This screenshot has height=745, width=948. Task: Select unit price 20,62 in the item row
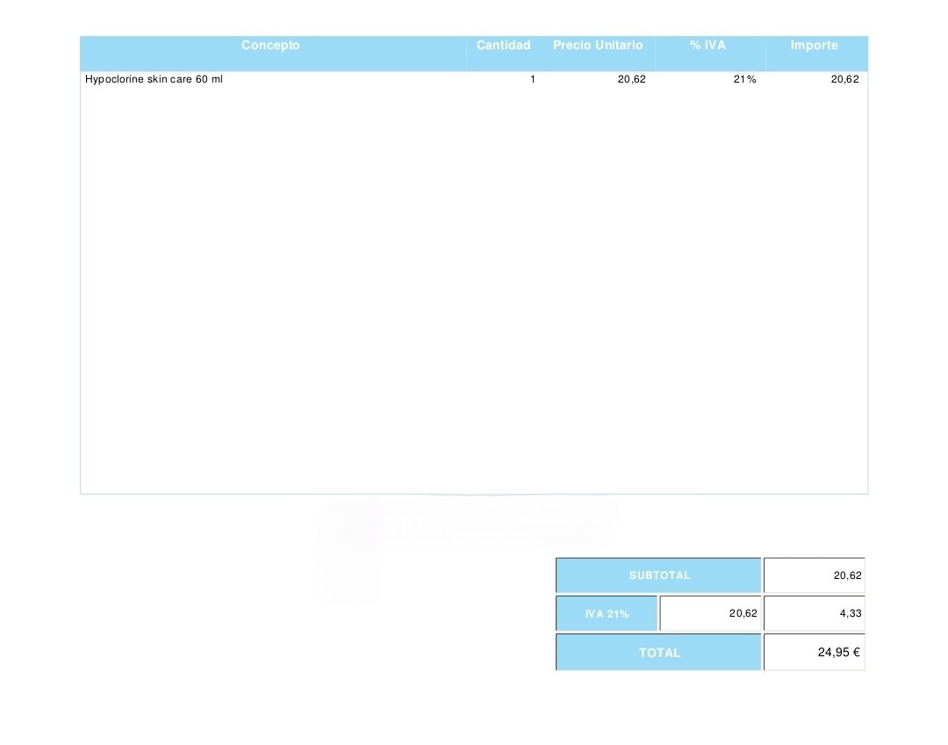[631, 79]
